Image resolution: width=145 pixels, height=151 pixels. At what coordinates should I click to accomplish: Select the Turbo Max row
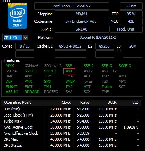pyautogui.click(x=71, y=121)
